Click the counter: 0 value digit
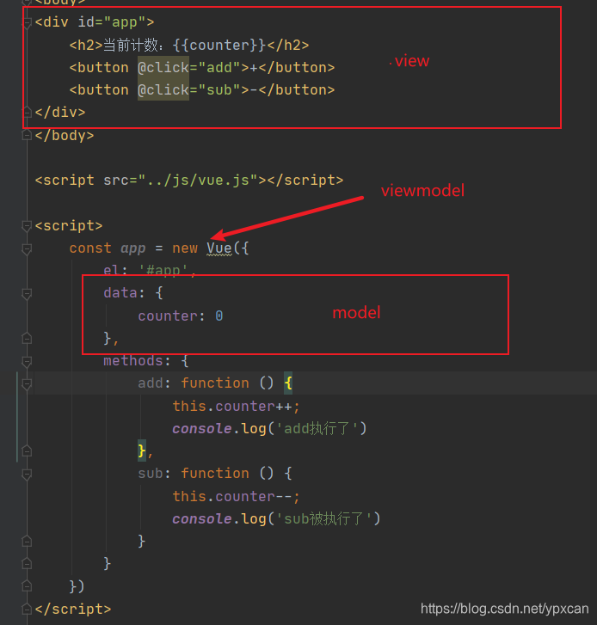Screen dimensions: 597x625 pyautogui.click(x=219, y=316)
